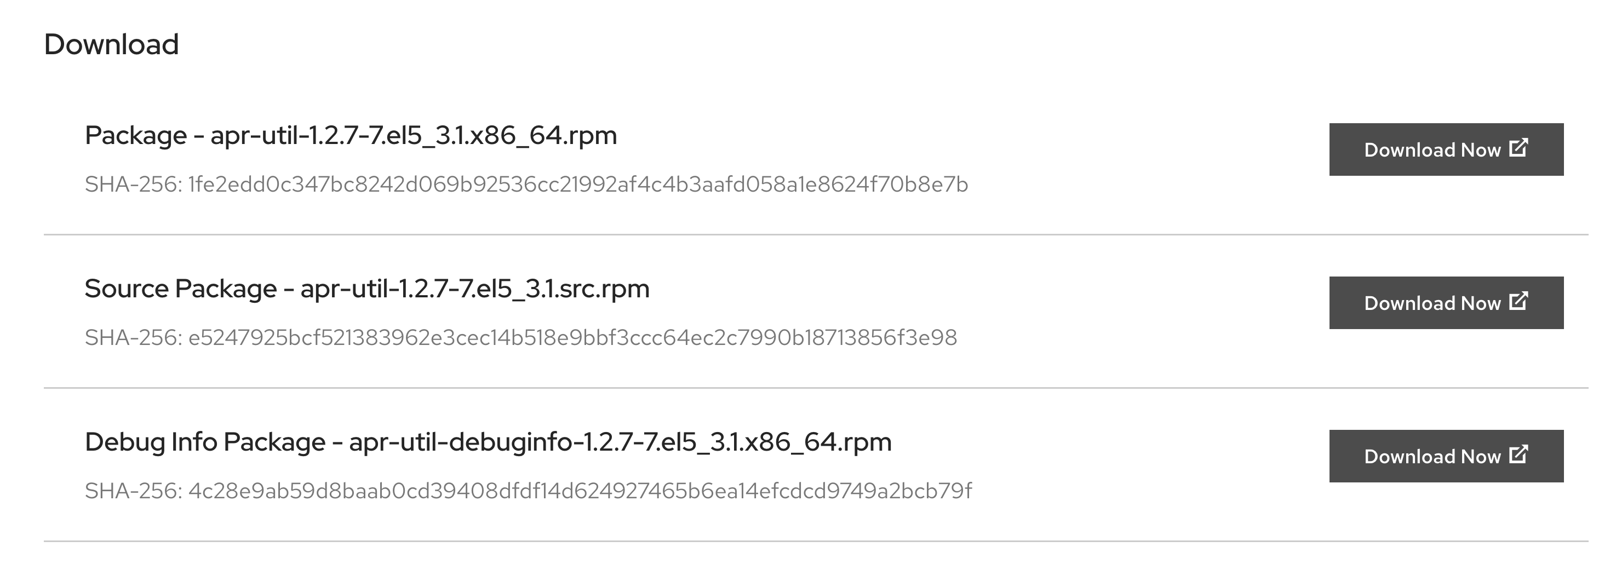Click the SHA-256 label under Debug Info Package
This screenshot has width=1616, height=564.
click(x=133, y=491)
